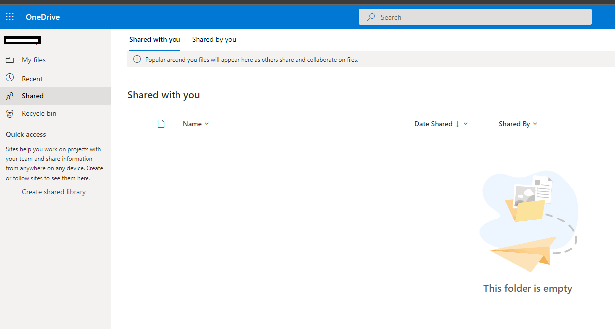Click the Recent clock icon
Image resolution: width=615 pixels, height=329 pixels.
tap(10, 78)
